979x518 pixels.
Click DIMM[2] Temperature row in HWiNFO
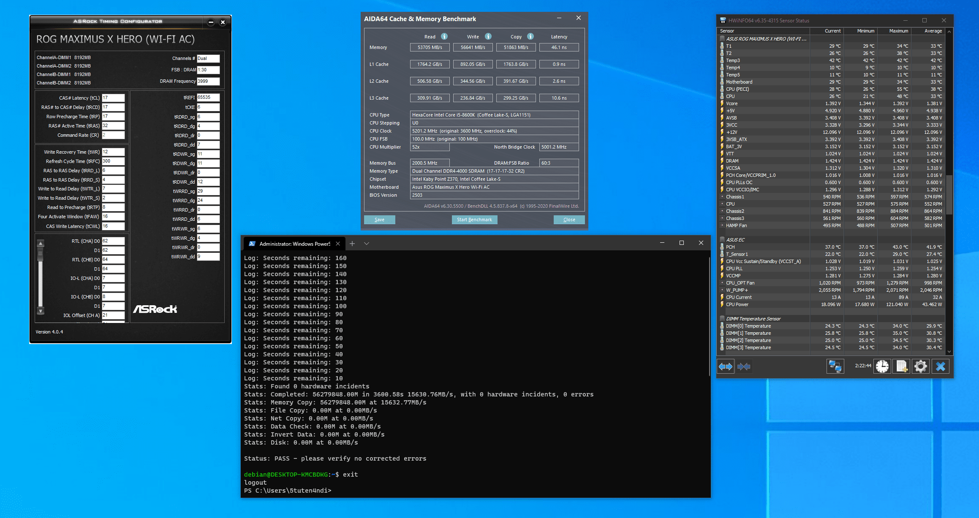click(831, 340)
